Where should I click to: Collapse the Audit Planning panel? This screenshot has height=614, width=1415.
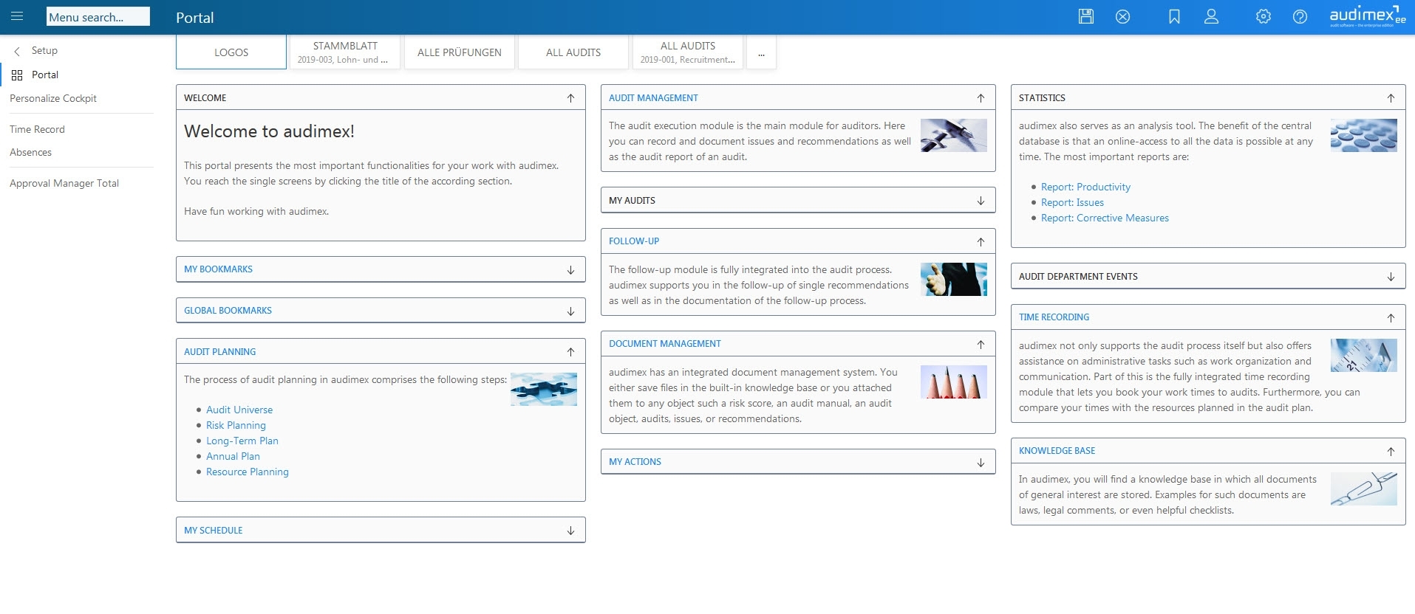pos(570,352)
